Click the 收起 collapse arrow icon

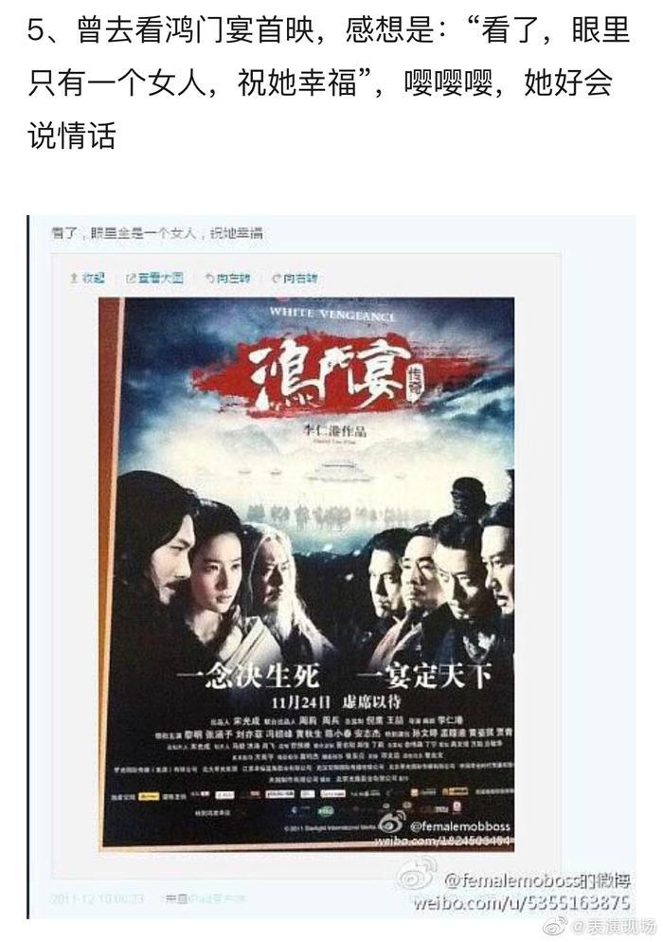tap(74, 279)
